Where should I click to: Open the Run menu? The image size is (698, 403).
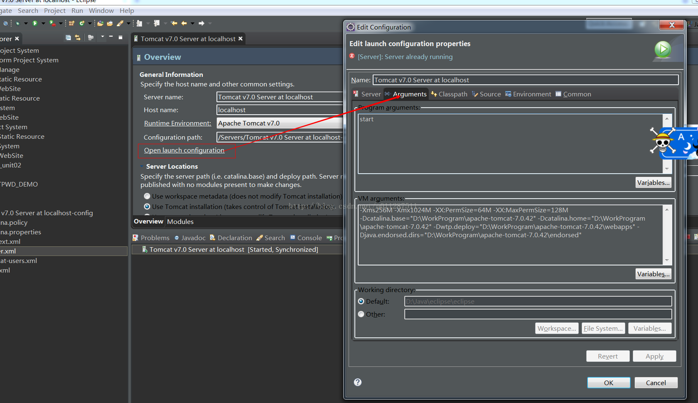(77, 10)
